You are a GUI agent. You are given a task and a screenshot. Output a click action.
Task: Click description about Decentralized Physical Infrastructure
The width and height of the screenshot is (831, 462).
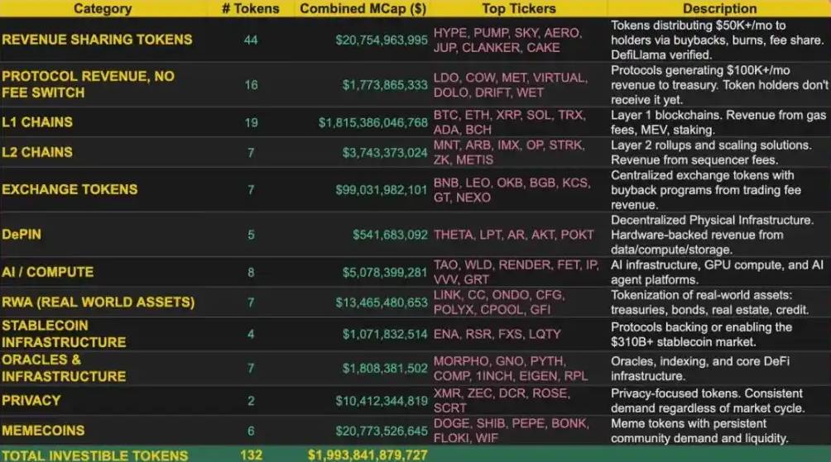point(712,235)
